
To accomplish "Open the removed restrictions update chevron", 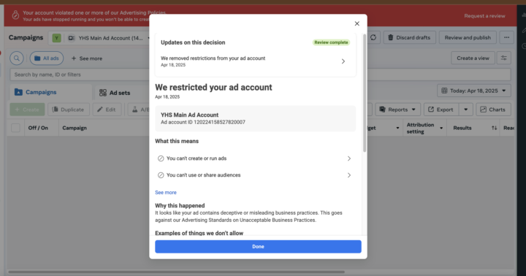I will pos(343,61).
